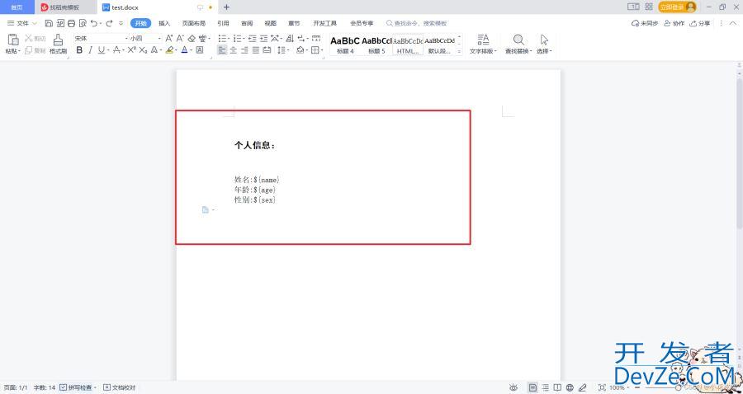Switch to the 插入 ribbon tab

point(164,23)
